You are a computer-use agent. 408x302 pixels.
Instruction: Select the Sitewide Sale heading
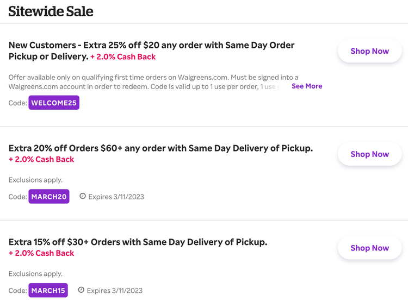tap(51, 11)
